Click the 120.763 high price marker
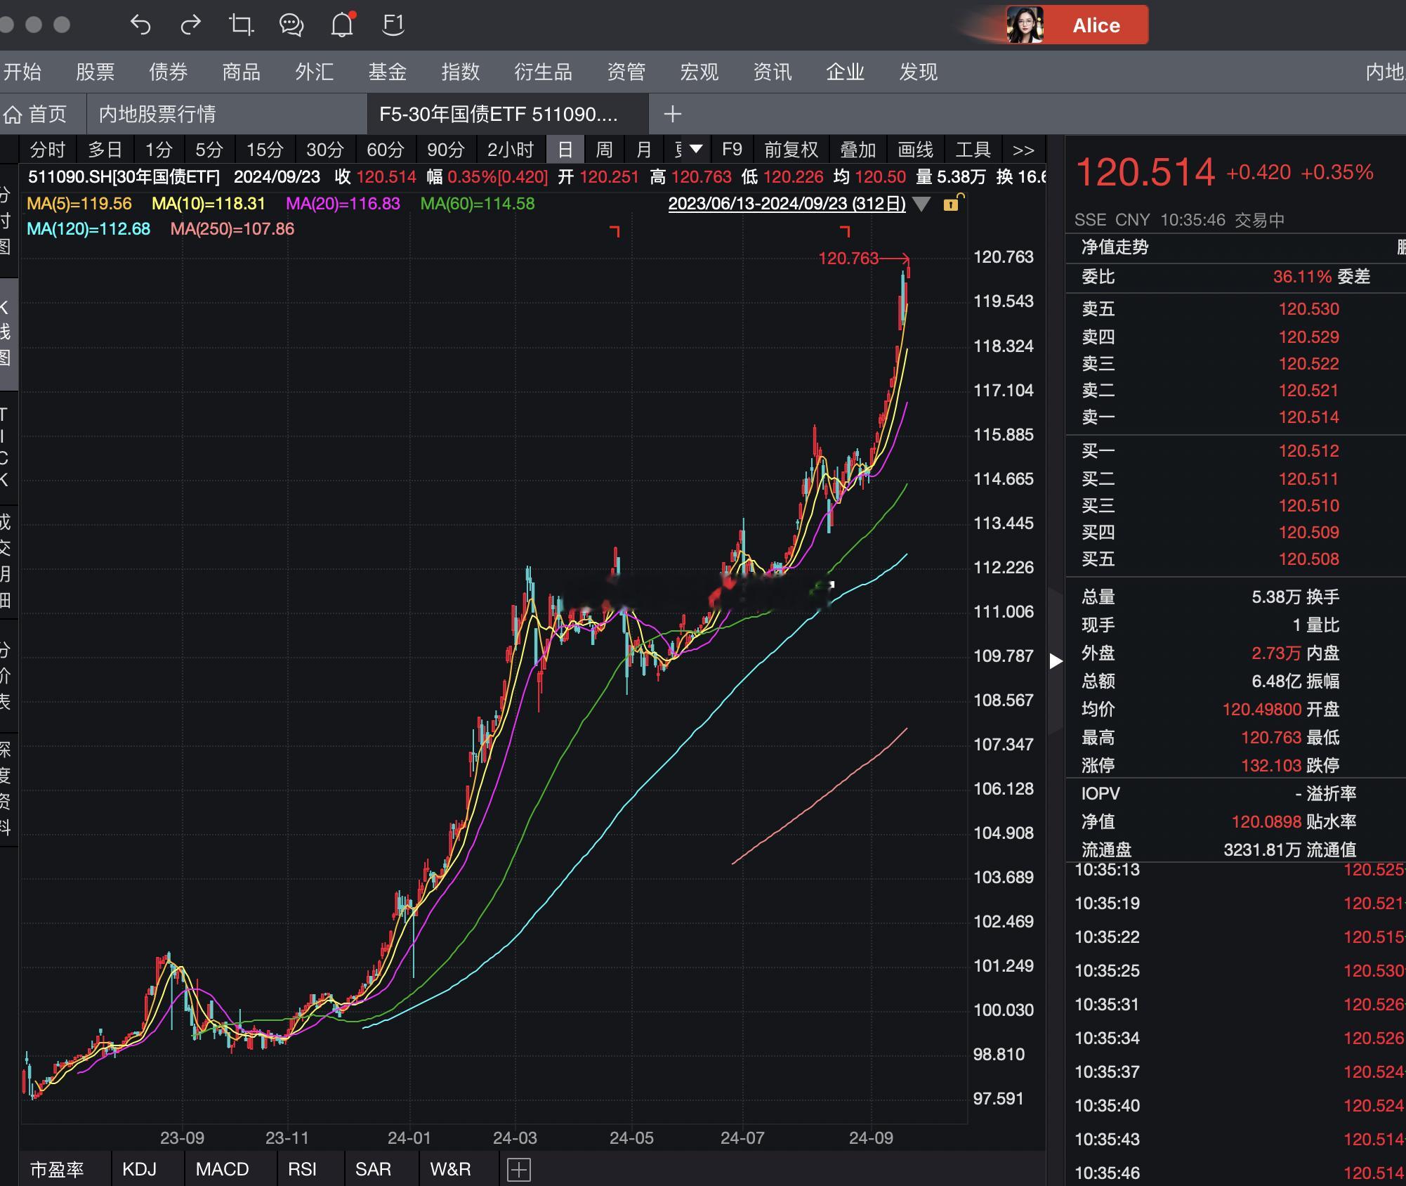This screenshot has height=1186, width=1406. point(848,259)
